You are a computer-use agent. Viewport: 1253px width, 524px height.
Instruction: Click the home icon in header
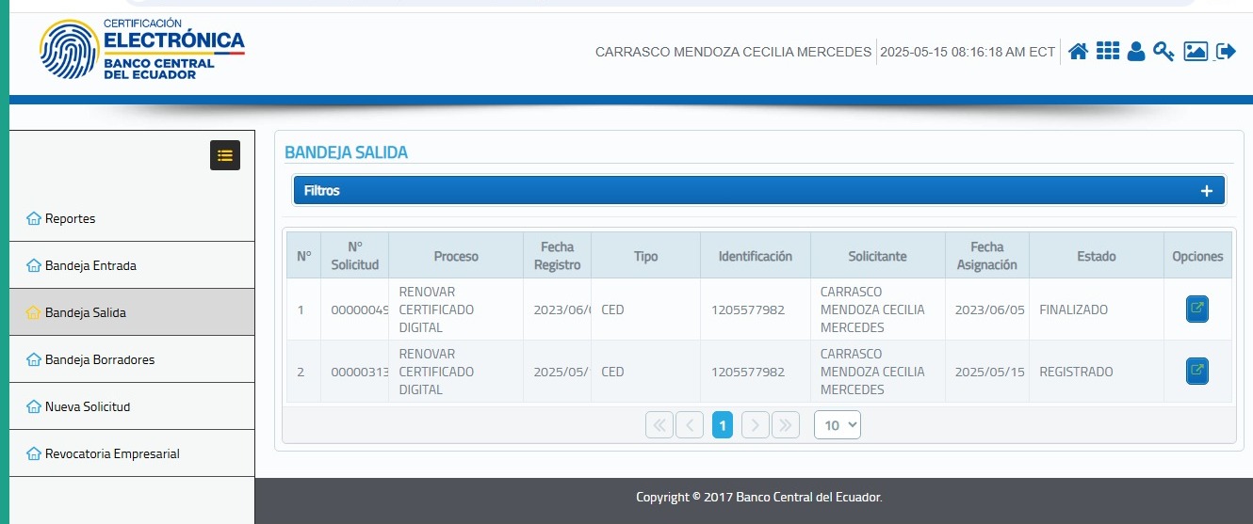pos(1079,52)
